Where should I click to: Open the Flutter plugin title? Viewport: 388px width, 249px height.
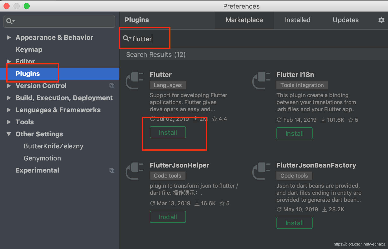pos(161,75)
